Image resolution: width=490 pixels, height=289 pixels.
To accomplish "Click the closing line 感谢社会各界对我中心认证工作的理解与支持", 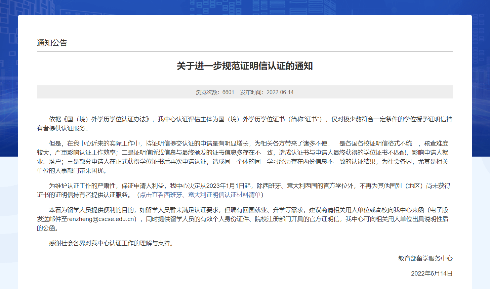I will click(111, 243).
